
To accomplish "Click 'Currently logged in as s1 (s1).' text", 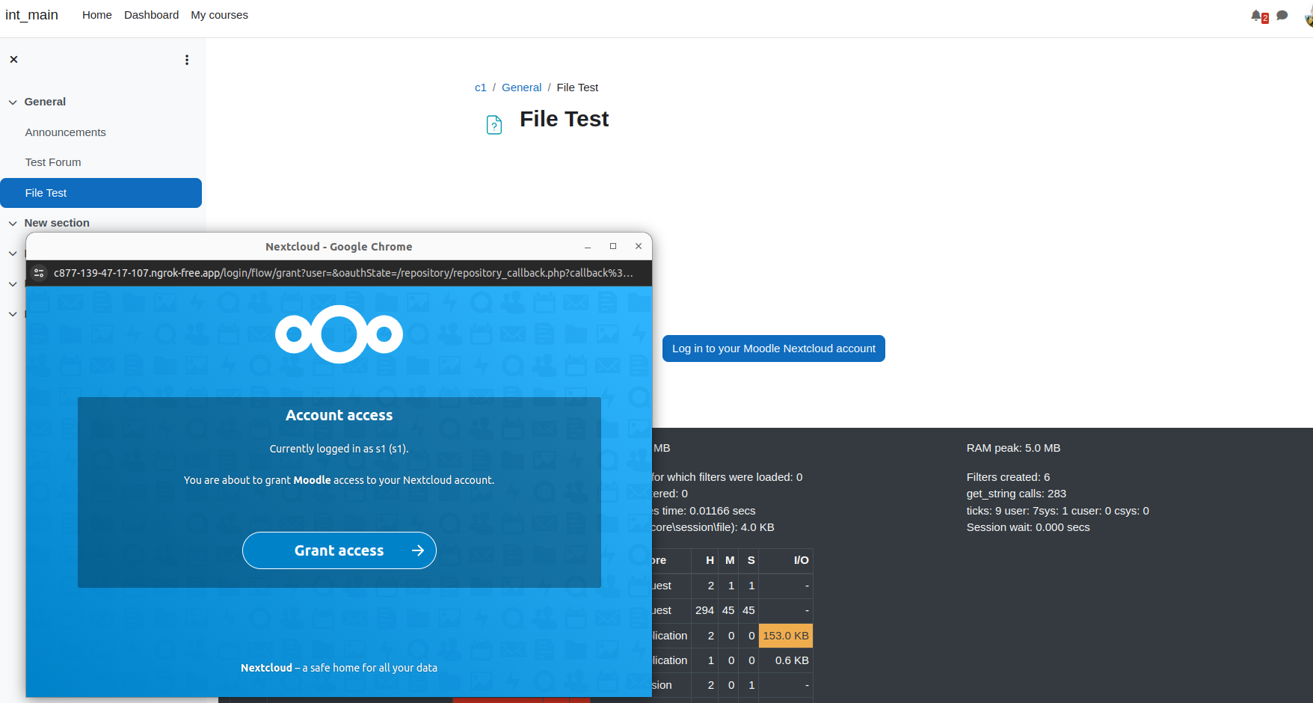I will coord(339,449).
